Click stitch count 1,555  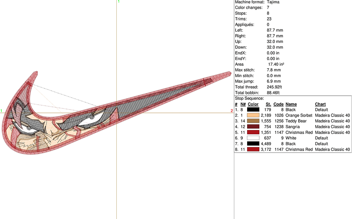(266, 121)
